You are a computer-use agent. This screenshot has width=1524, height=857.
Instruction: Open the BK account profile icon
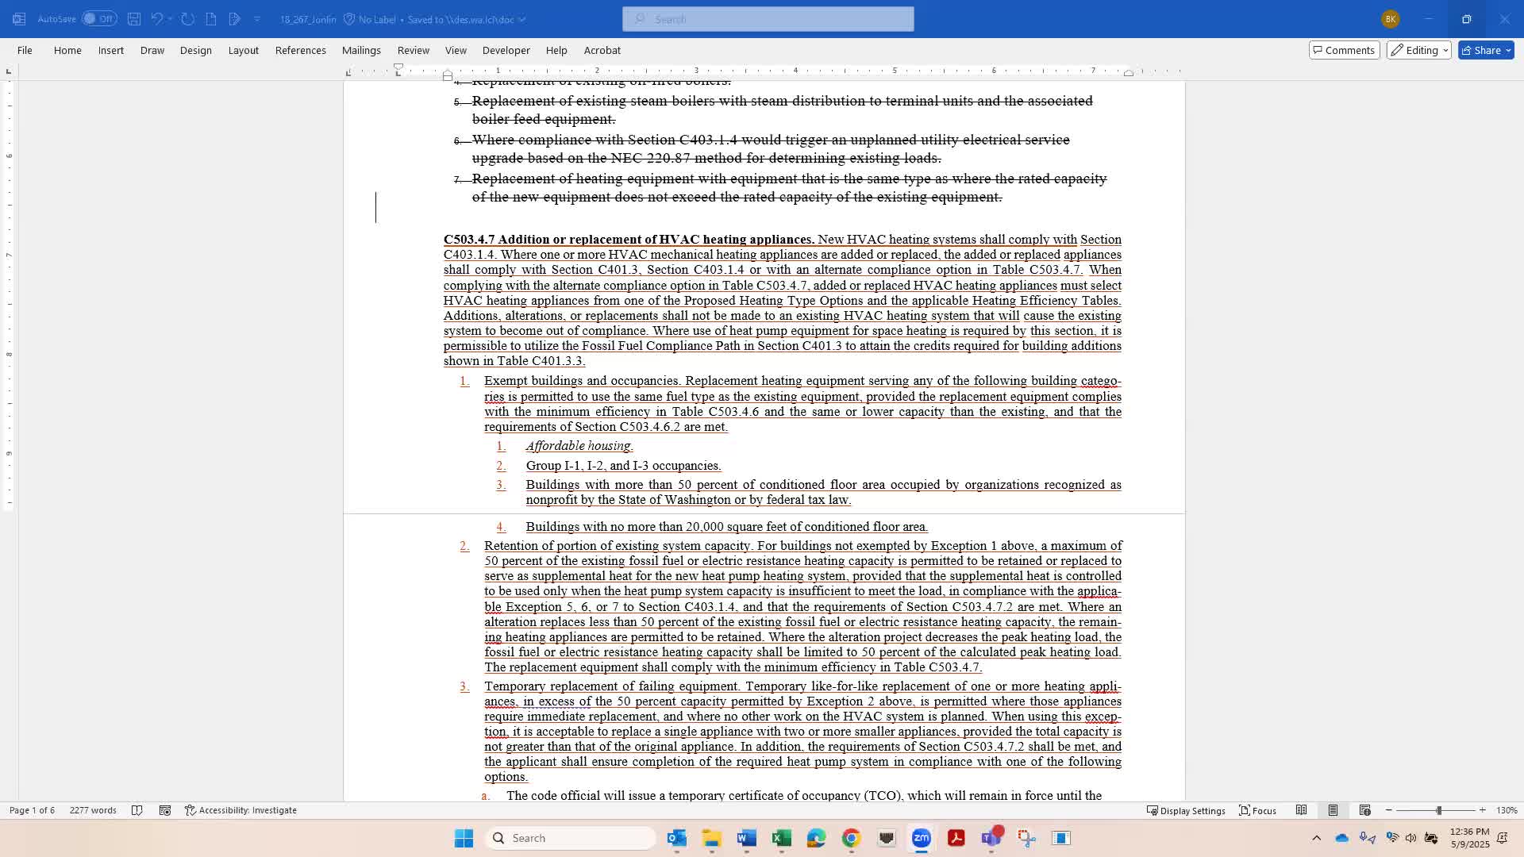(x=1390, y=19)
